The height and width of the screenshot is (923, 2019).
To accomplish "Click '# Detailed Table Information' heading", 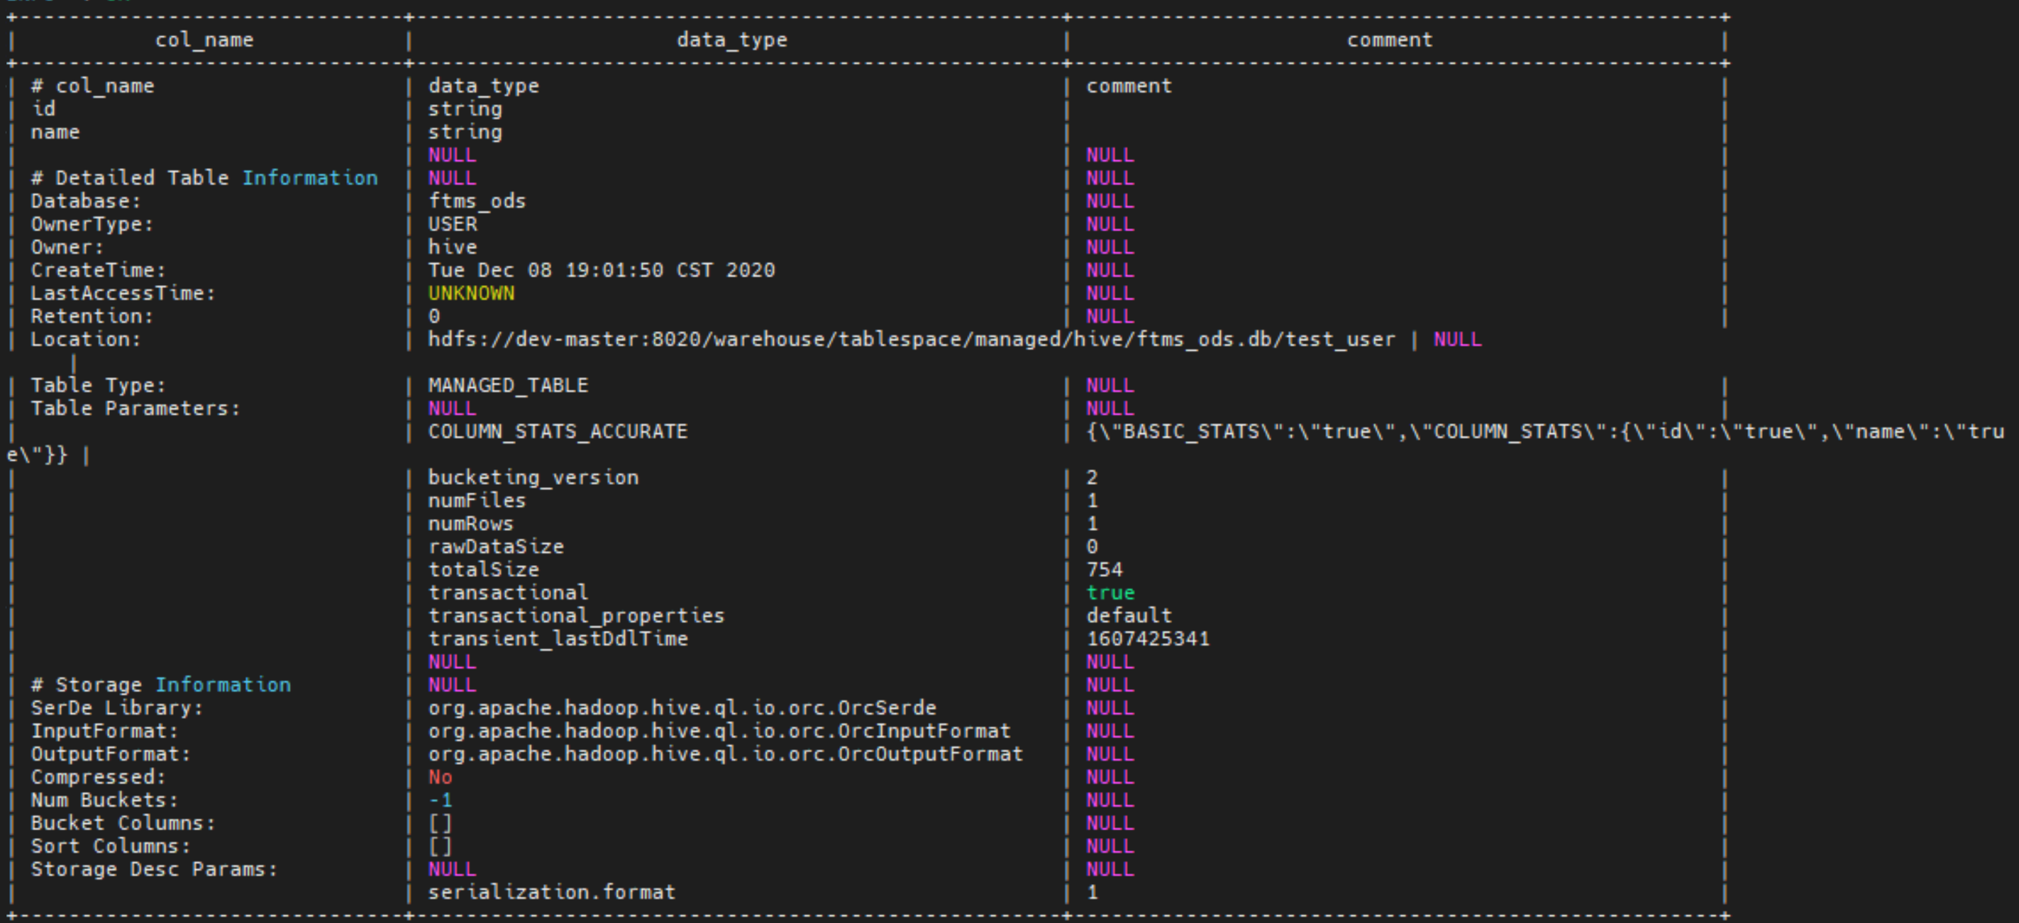I will 204,178.
